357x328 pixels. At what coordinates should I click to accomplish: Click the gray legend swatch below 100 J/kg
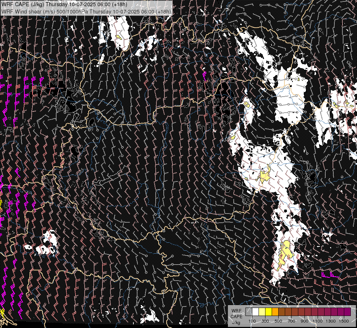point(249,312)
